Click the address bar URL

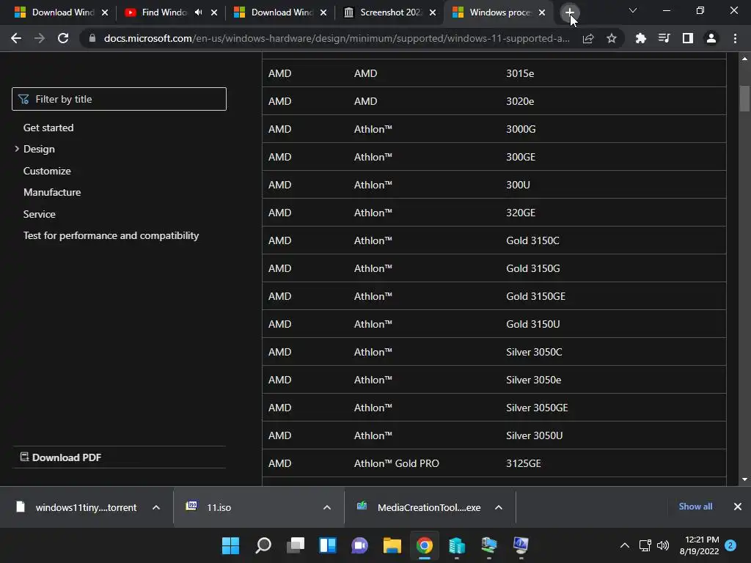(337, 38)
